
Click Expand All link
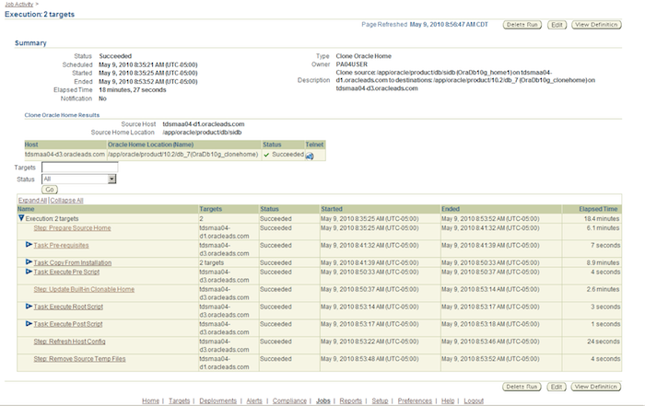coord(32,200)
